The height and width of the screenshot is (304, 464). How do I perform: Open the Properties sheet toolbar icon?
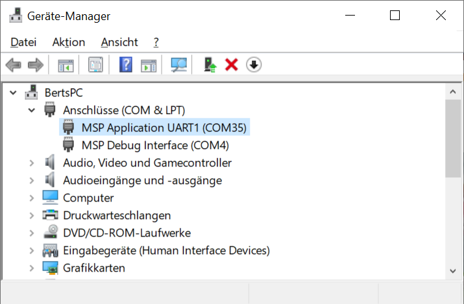point(95,65)
